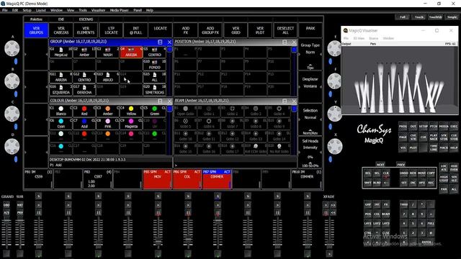461x259 pixels.
Task: Select the FONDO group G10
Action: click(x=155, y=65)
